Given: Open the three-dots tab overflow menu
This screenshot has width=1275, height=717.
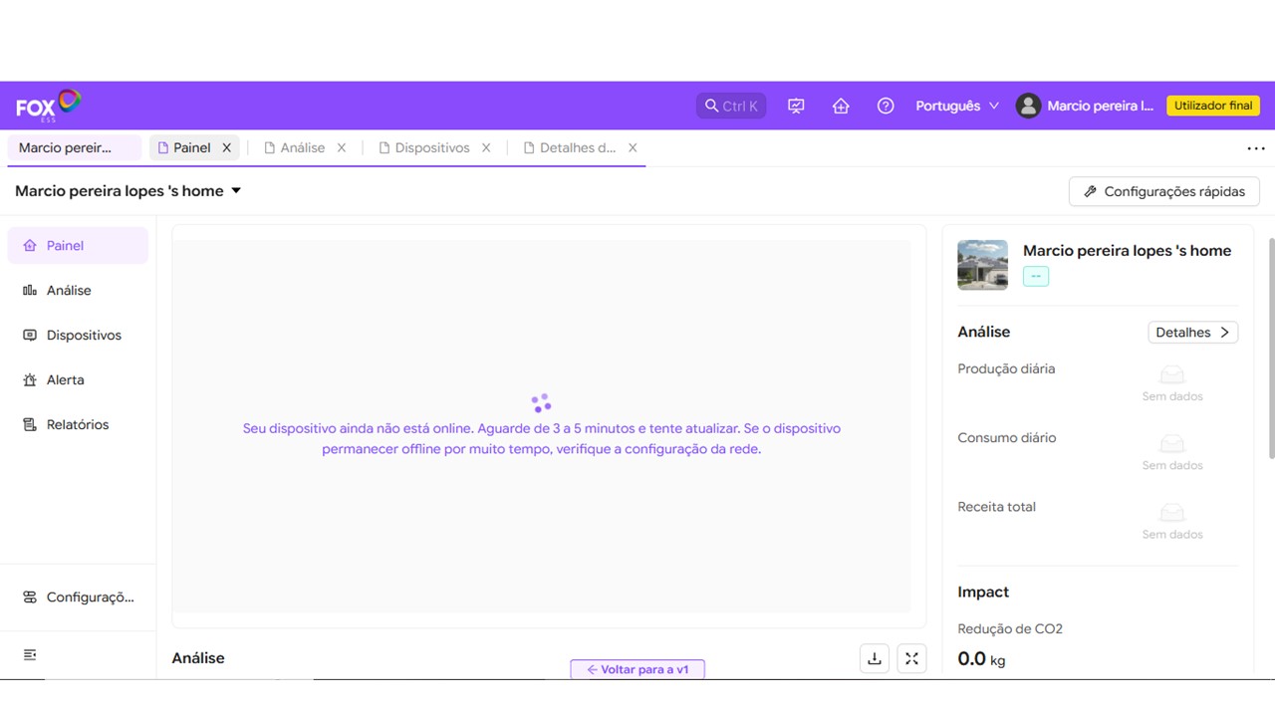Looking at the screenshot, I should (1255, 148).
